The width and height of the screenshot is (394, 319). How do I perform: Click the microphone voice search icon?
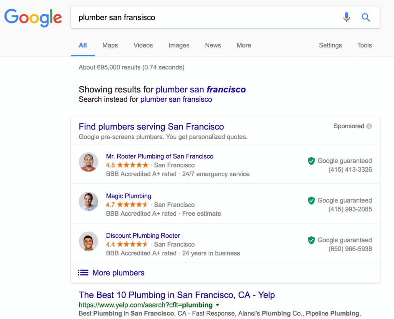(346, 17)
